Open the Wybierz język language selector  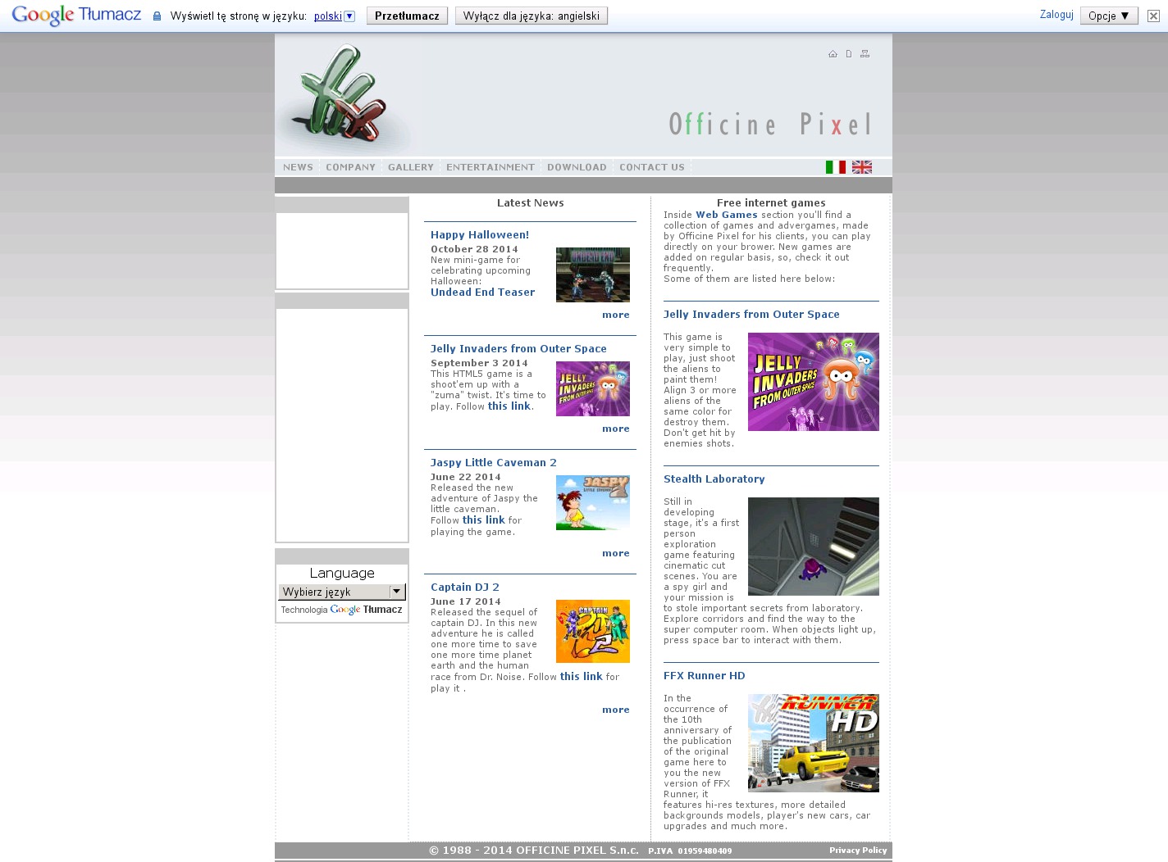tap(342, 592)
